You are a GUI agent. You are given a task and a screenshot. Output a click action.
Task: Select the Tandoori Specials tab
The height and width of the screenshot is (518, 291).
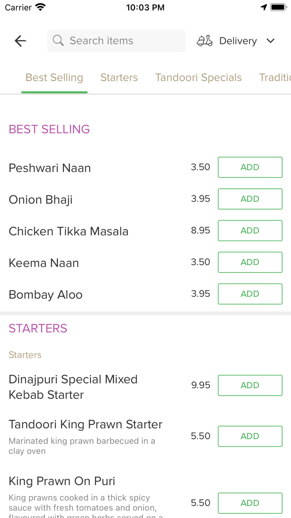pyautogui.click(x=198, y=78)
